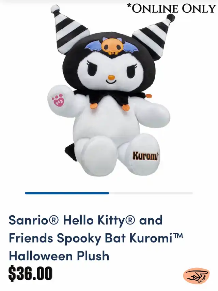The image size is (218, 291).
Task: Click the *Online Only label
Action: point(171,8)
